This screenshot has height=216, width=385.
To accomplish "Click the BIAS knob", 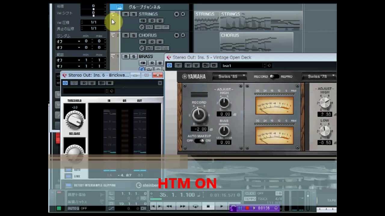I will (224, 131).
